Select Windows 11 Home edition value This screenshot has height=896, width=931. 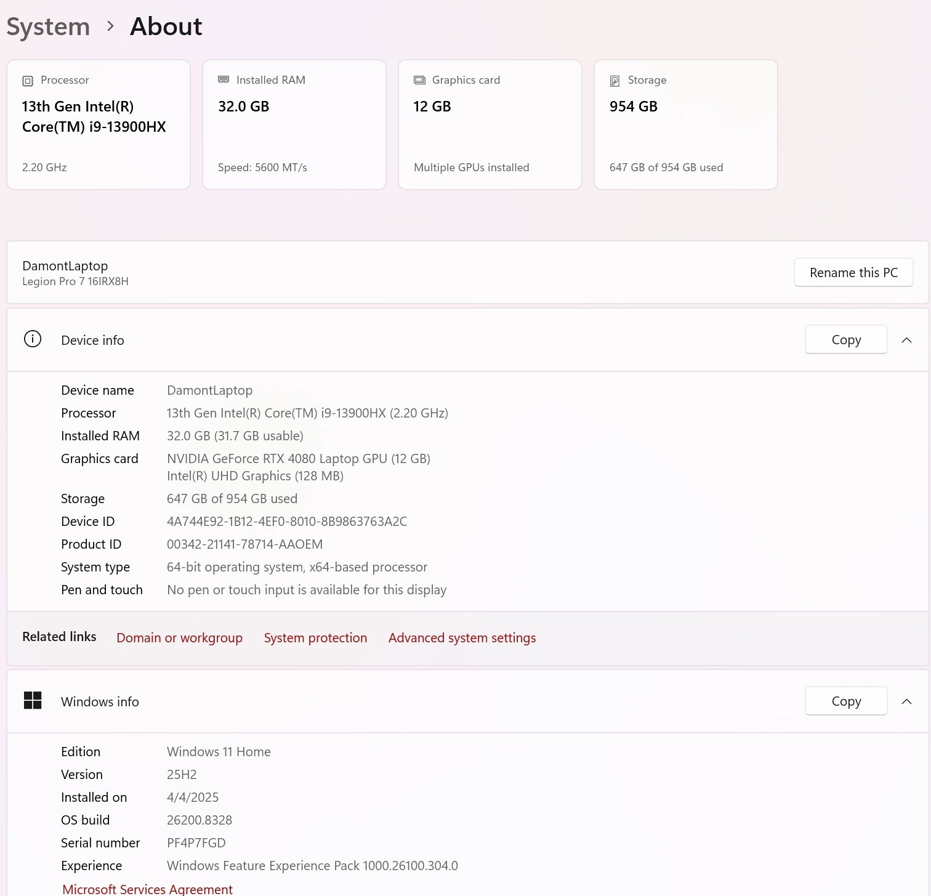click(x=219, y=751)
